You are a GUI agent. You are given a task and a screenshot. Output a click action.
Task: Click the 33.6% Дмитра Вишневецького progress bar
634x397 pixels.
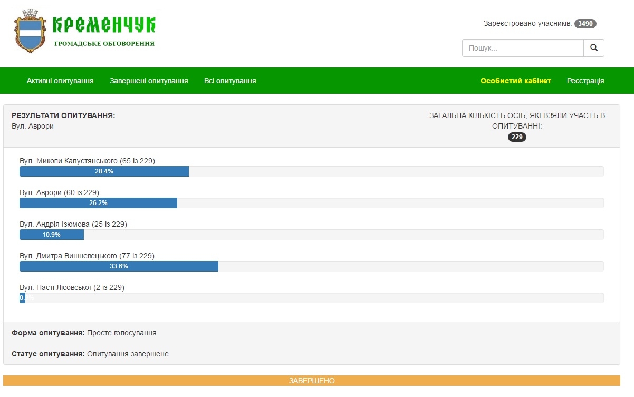click(x=119, y=266)
